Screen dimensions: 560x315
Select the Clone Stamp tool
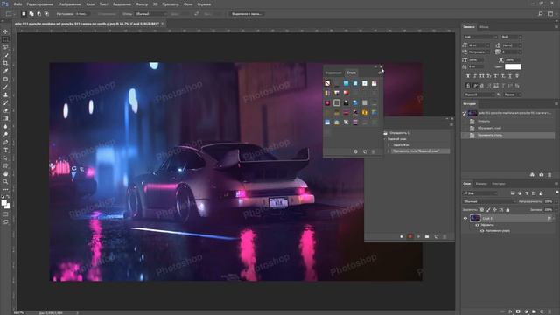click(5, 95)
